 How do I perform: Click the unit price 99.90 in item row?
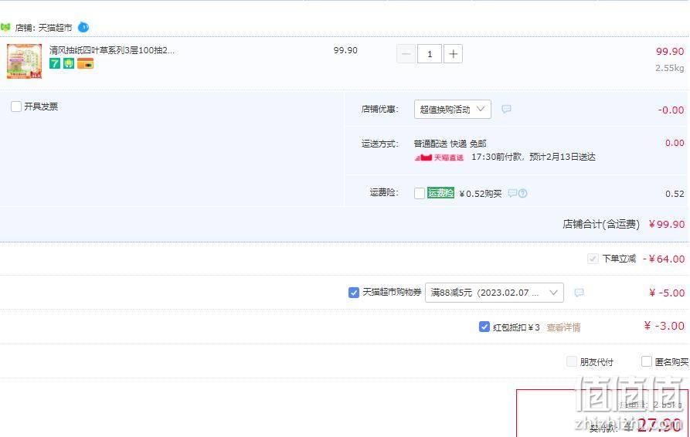coord(345,50)
